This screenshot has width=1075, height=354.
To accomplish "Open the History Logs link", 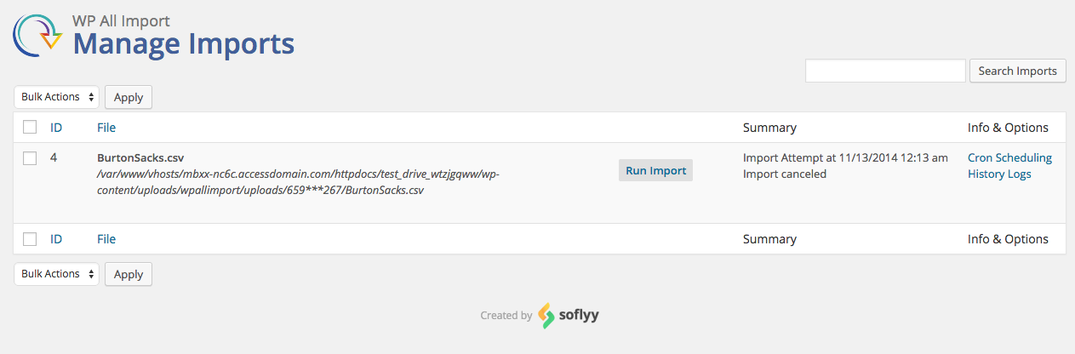I will [999, 174].
